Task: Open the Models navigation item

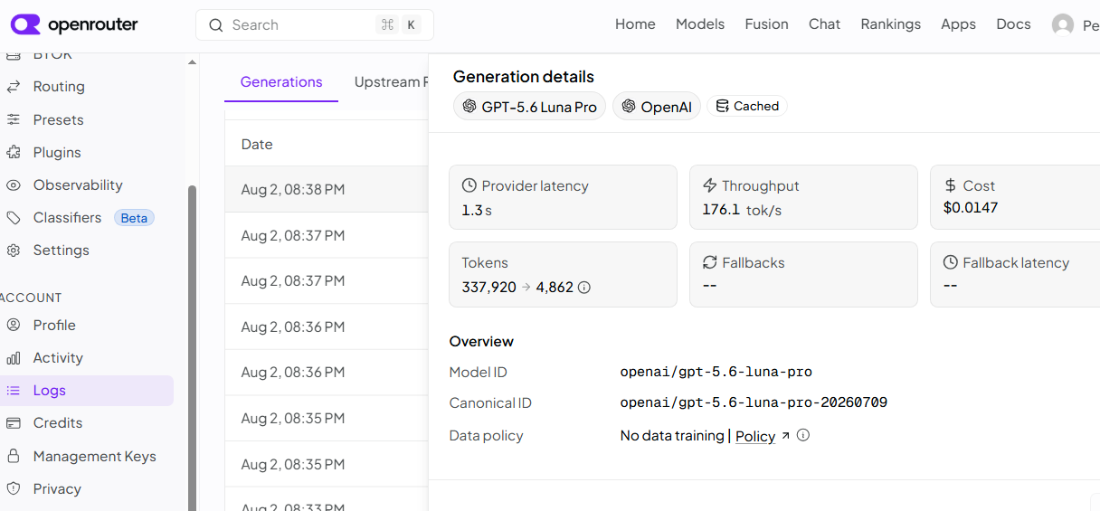Action: pos(700,24)
